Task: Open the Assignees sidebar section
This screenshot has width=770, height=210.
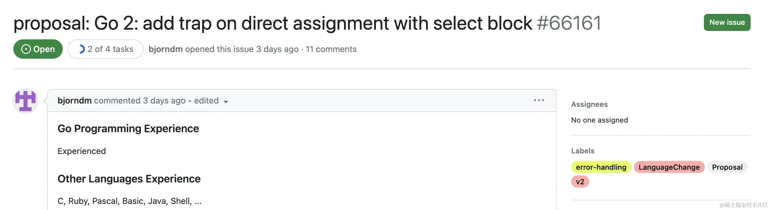Action: pos(589,104)
